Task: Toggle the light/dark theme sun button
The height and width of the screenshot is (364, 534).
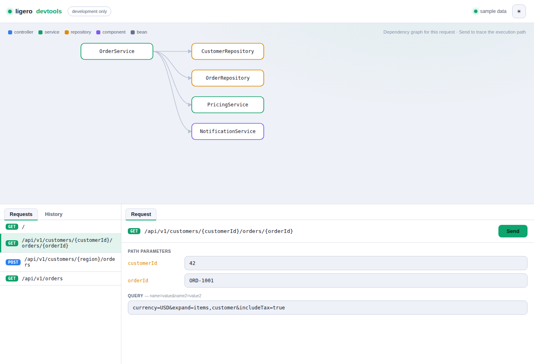Action: 519,11
